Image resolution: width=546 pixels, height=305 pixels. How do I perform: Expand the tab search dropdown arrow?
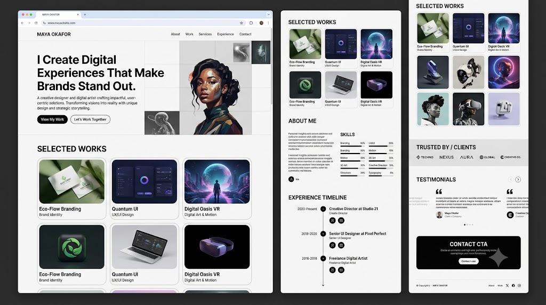pos(268,14)
